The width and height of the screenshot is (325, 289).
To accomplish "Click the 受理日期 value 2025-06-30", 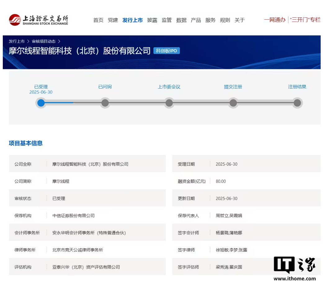I will click(x=227, y=164).
